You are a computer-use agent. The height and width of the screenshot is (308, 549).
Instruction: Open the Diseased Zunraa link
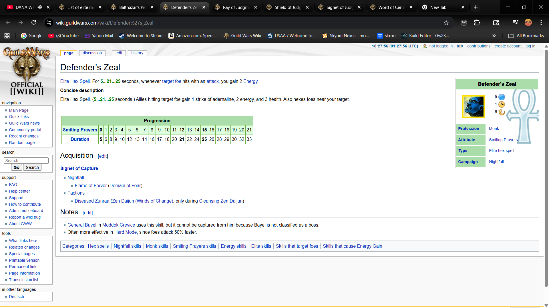(92, 201)
